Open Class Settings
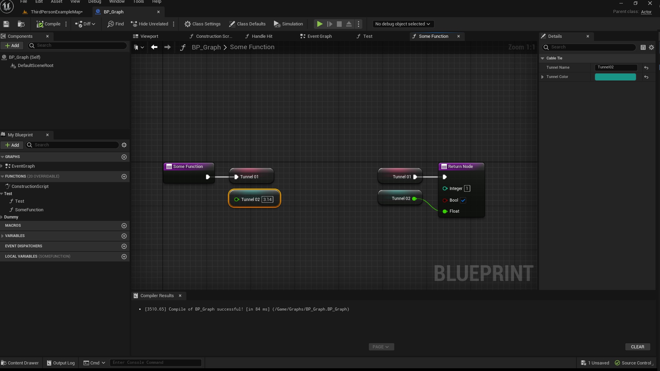This screenshot has width=660, height=371. [202, 24]
